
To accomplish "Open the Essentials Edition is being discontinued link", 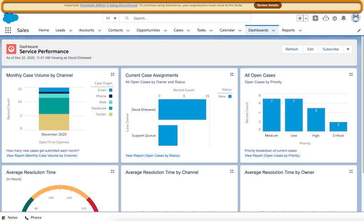I will point(109,5).
